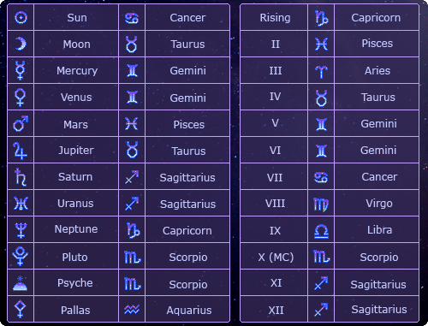Click the Aquarius wave symbol
428x326 pixels.
point(132,310)
